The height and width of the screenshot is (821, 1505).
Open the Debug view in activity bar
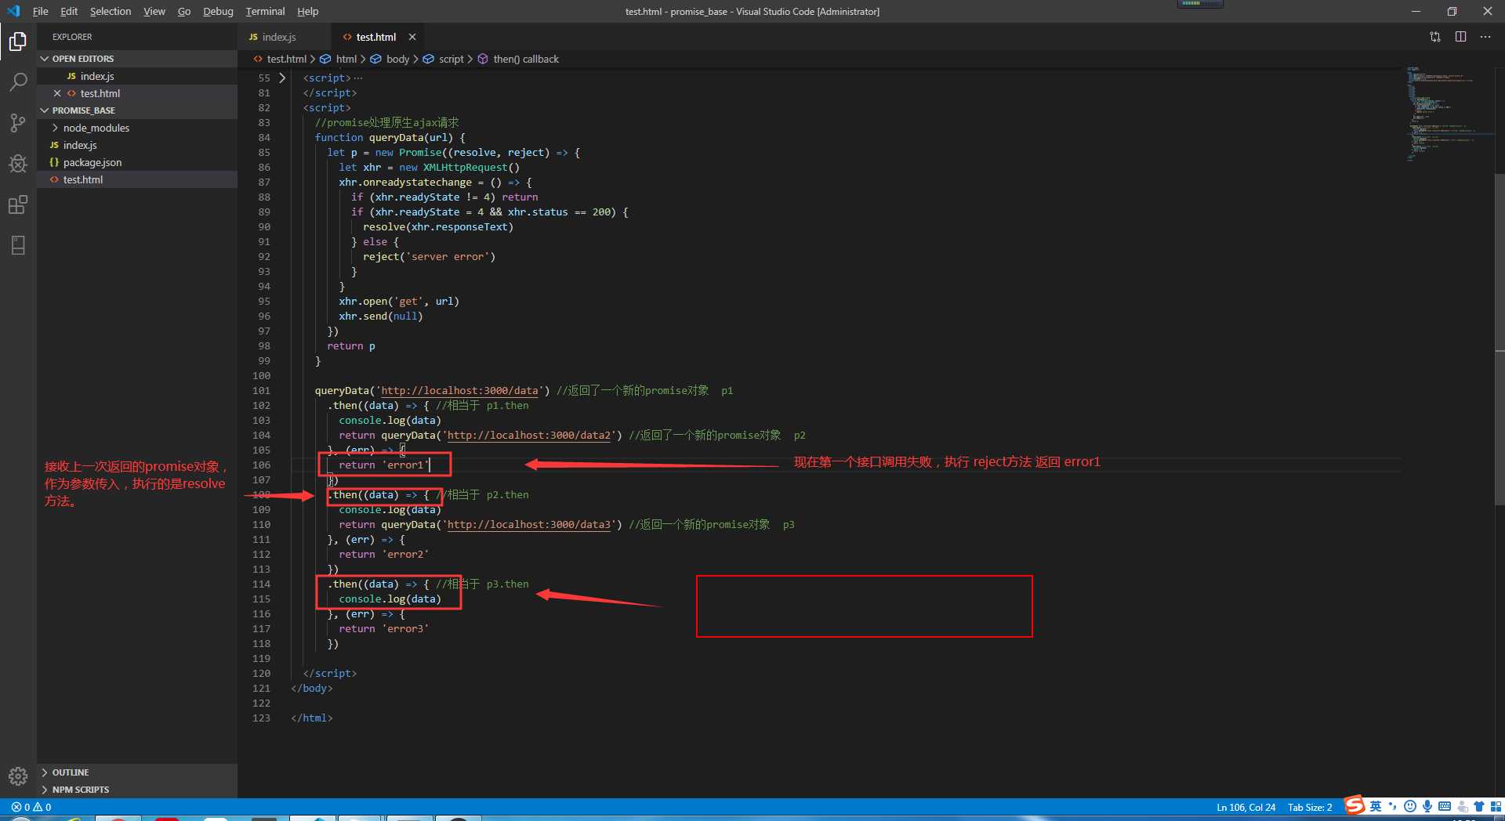coord(18,164)
